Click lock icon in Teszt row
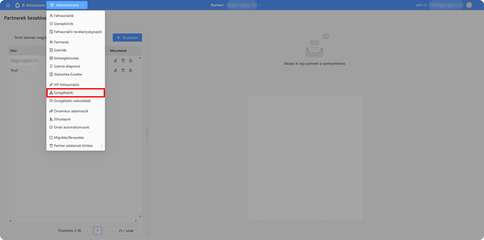 [x=131, y=70]
